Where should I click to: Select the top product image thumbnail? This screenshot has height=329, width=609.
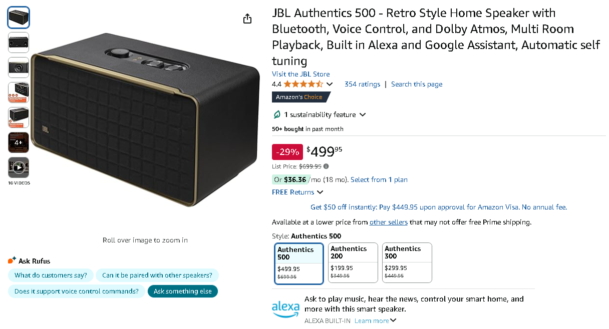[19, 17]
